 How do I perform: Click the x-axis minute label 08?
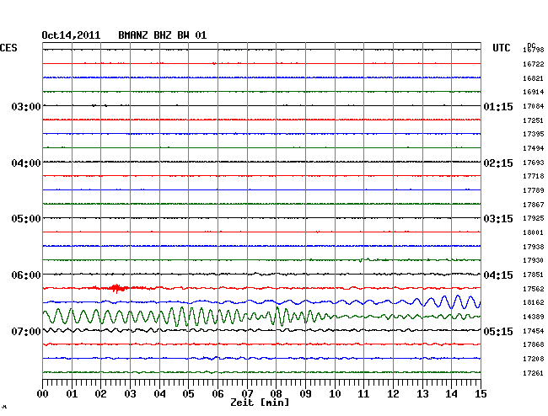(x=276, y=394)
